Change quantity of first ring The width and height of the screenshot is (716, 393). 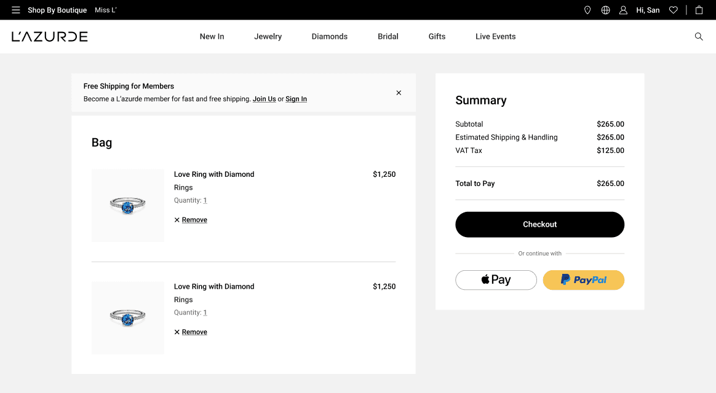pyautogui.click(x=205, y=201)
